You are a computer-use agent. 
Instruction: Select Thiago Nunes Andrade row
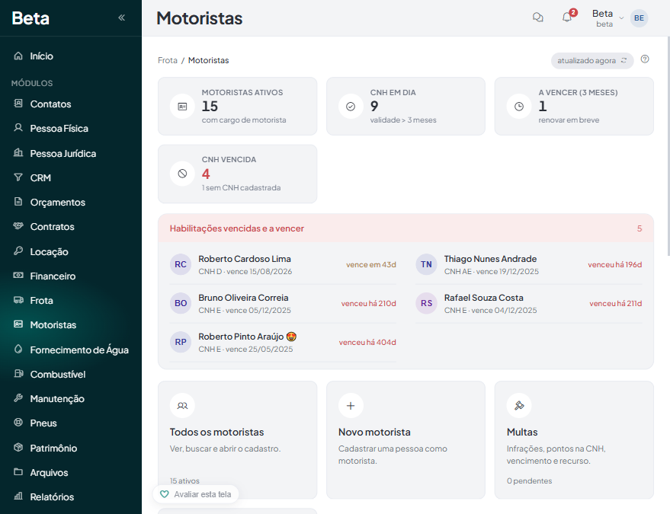tap(528, 265)
